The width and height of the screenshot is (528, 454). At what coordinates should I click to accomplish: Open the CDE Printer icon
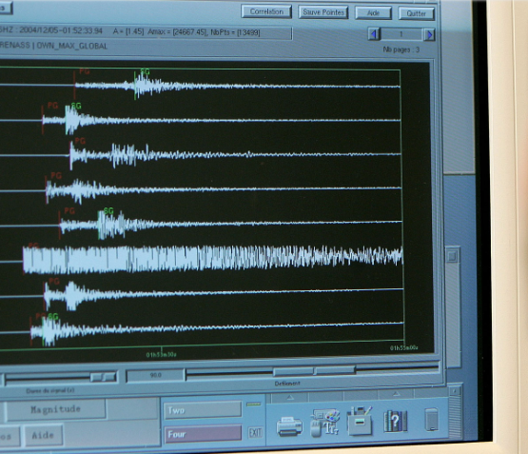point(289,426)
